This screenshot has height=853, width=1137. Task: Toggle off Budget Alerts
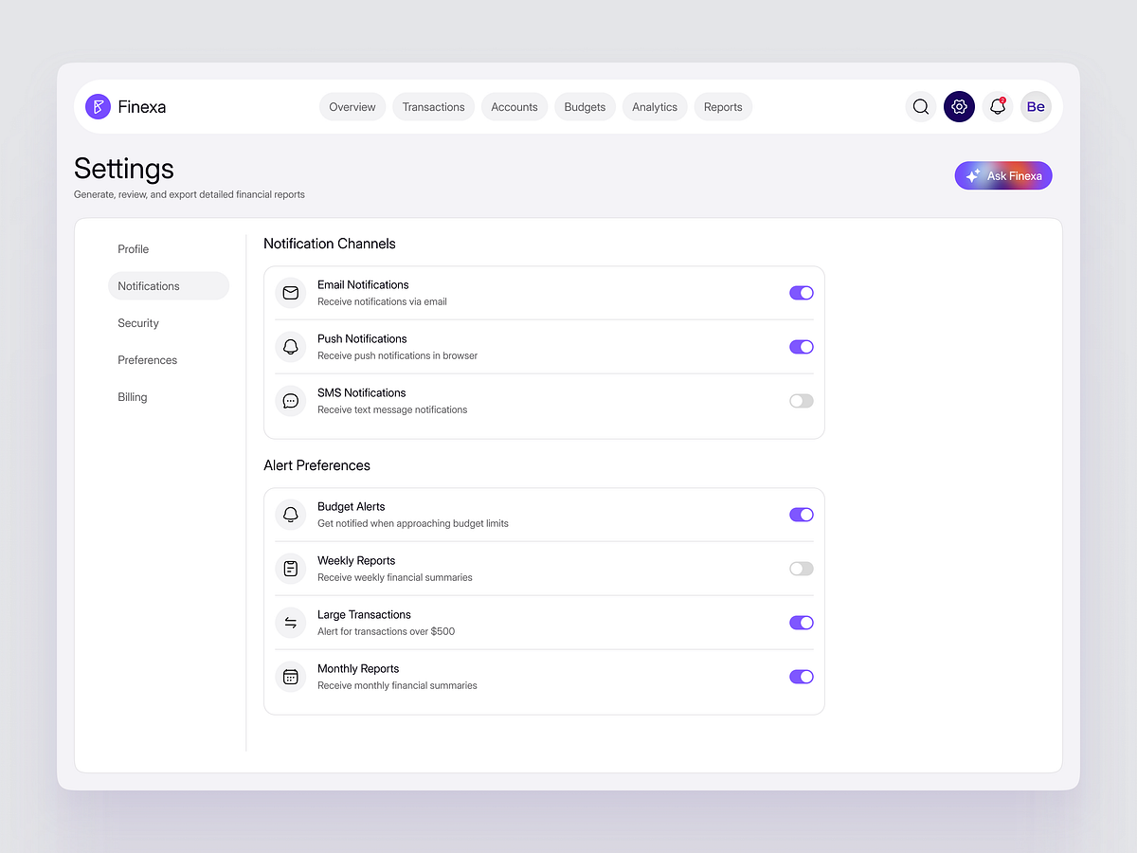point(801,514)
